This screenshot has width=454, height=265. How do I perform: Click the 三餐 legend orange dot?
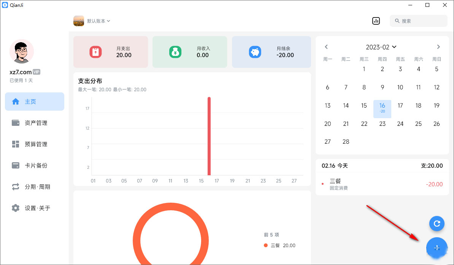point(266,245)
